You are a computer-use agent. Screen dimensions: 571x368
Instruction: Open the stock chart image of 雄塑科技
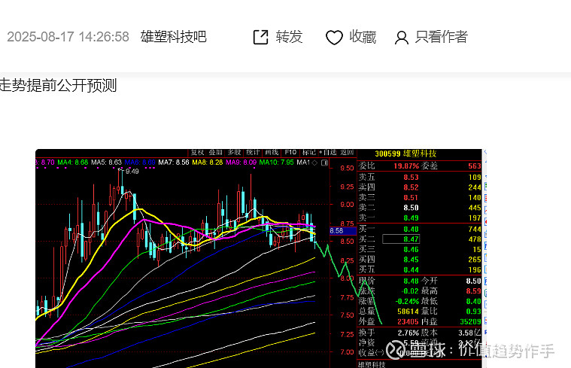click(x=261, y=258)
